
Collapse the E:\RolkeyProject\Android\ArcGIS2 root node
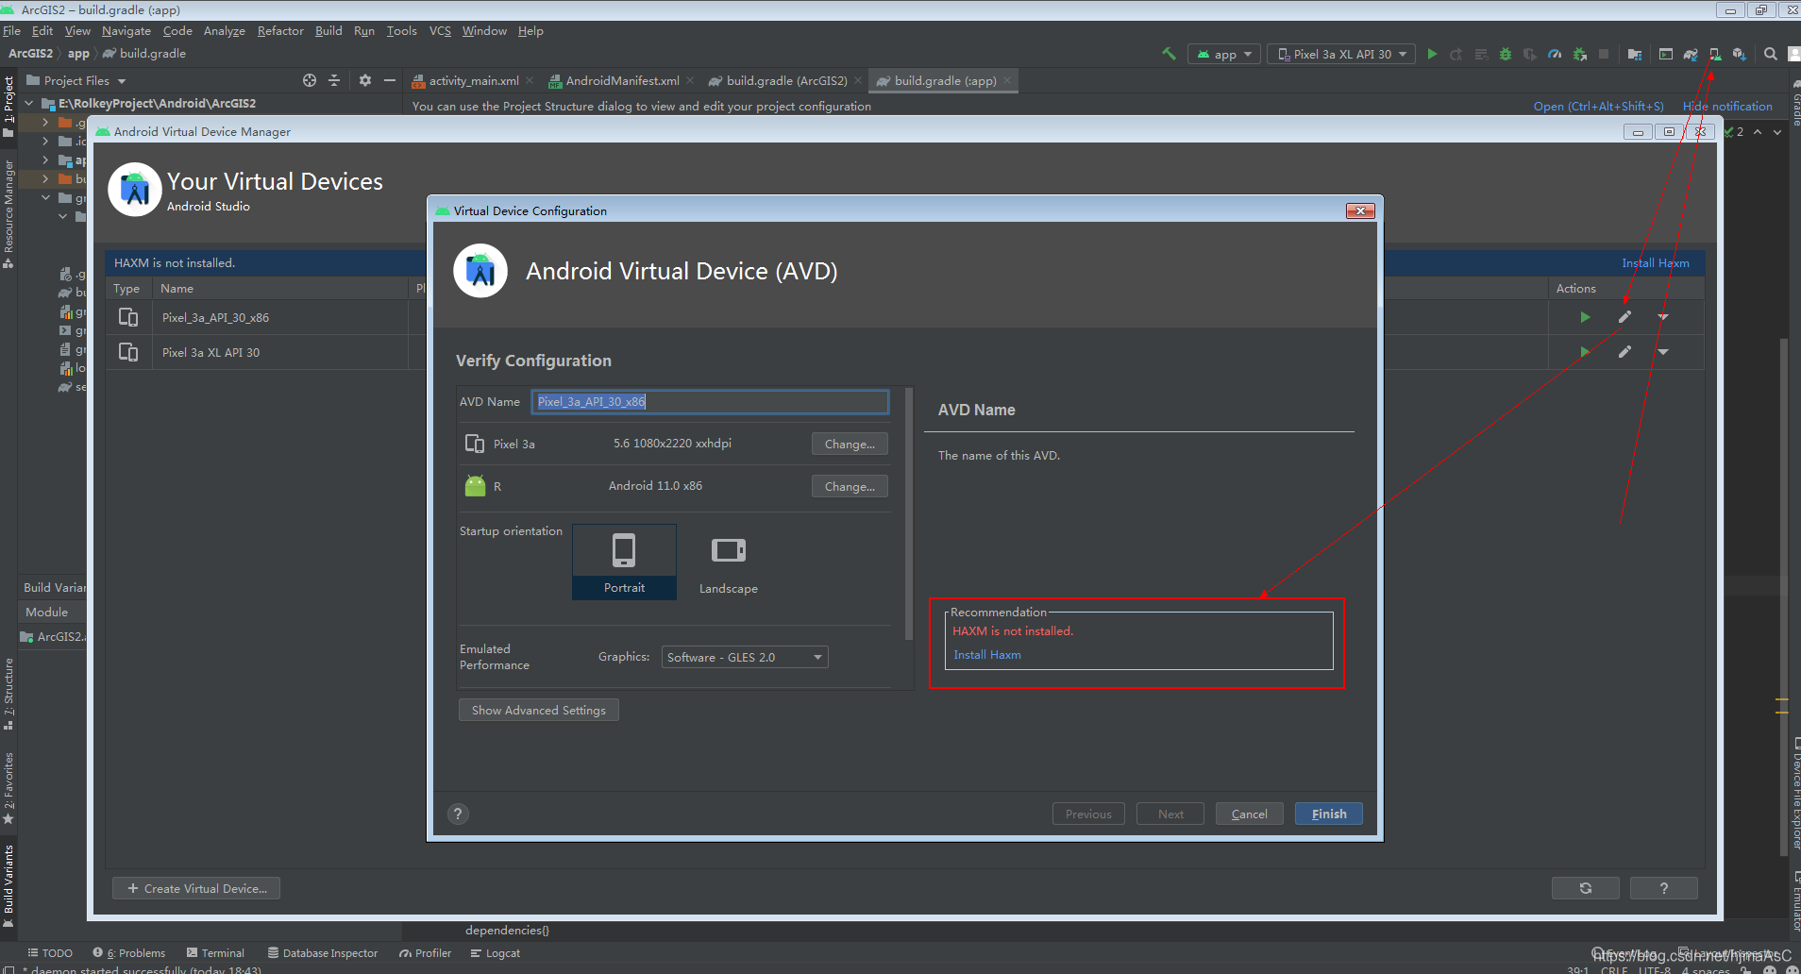click(29, 103)
